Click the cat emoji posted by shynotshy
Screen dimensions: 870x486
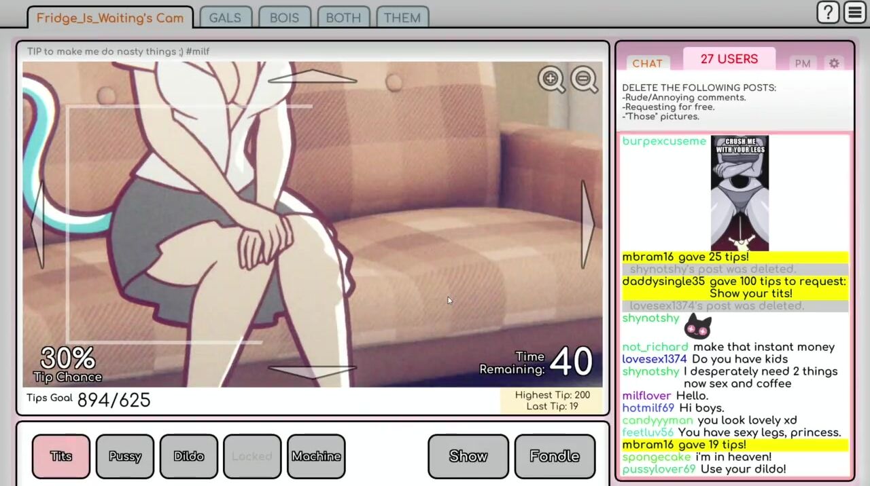pyautogui.click(x=697, y=326)
